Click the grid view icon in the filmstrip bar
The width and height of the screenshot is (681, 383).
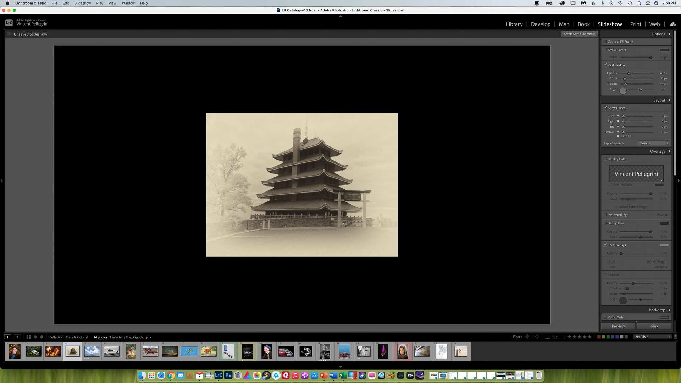(28, 337)
